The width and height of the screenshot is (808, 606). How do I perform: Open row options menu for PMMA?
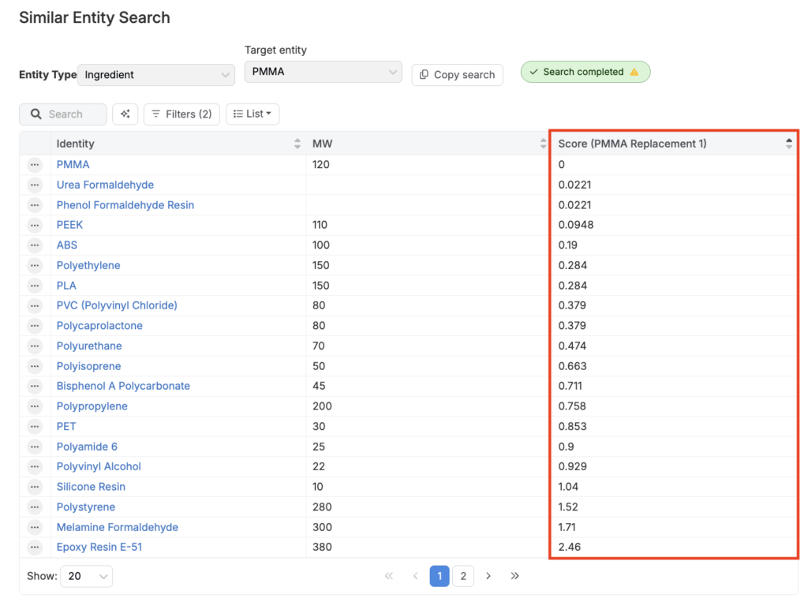click(35, 165)
